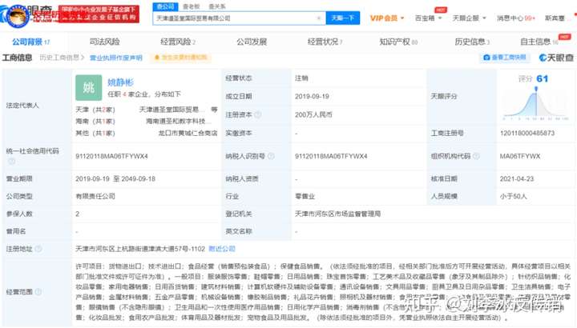This screenshot has width=577, height=328.
Task: Switch to the 知识产权 tab
Action: [398, 42]
